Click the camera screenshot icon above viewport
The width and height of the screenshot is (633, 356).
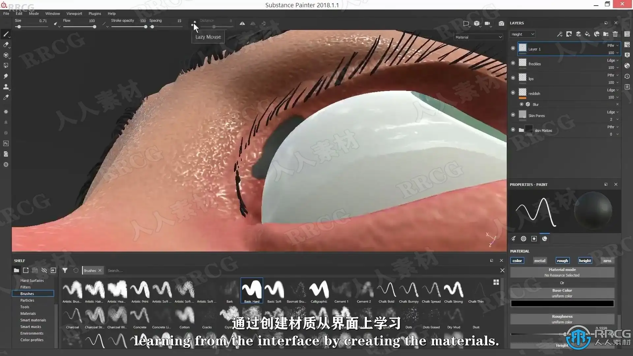click(501, 23)
